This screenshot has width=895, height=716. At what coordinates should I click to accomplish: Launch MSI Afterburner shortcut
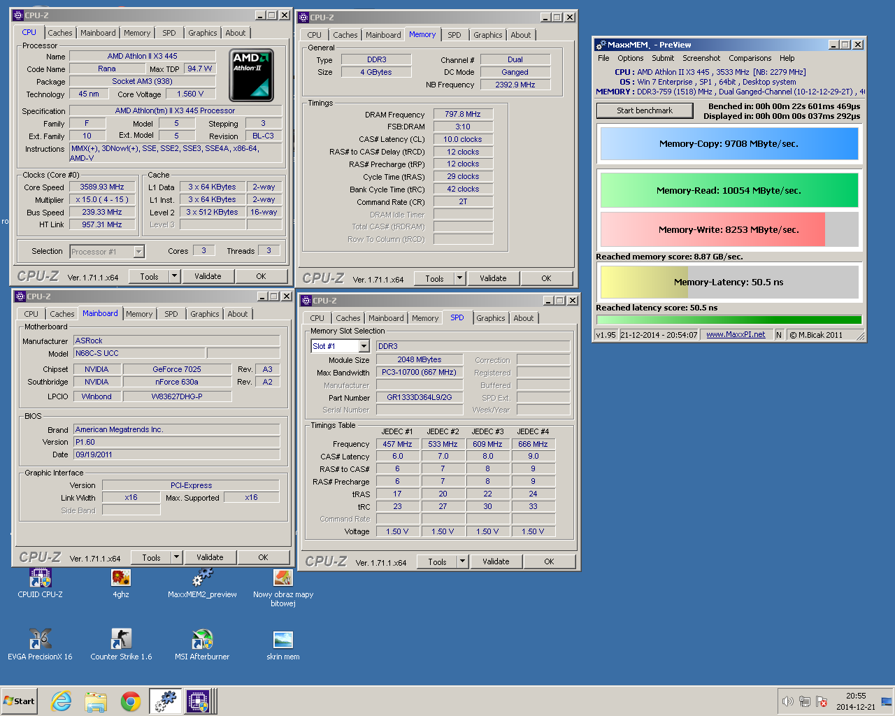point(202,644)
